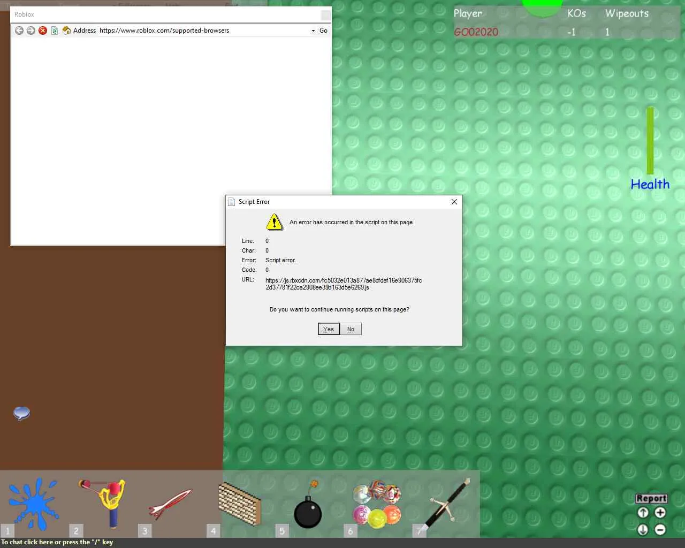
Task: Click 'Do you want to continue running scripts' text
Action: (x=339, y=309)
